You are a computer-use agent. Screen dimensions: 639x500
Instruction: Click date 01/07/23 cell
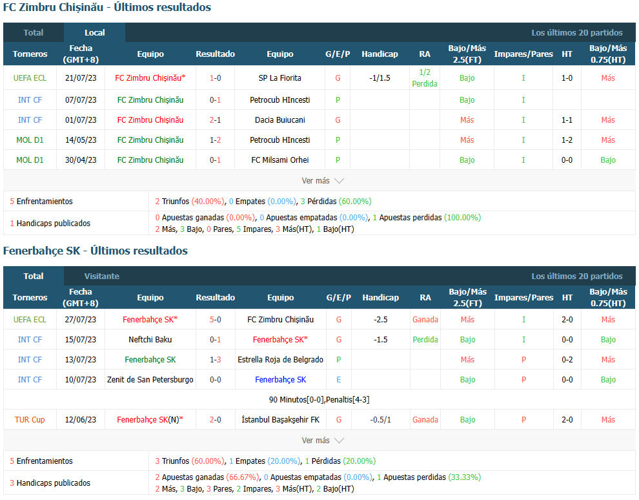click(x=81, y=120)
